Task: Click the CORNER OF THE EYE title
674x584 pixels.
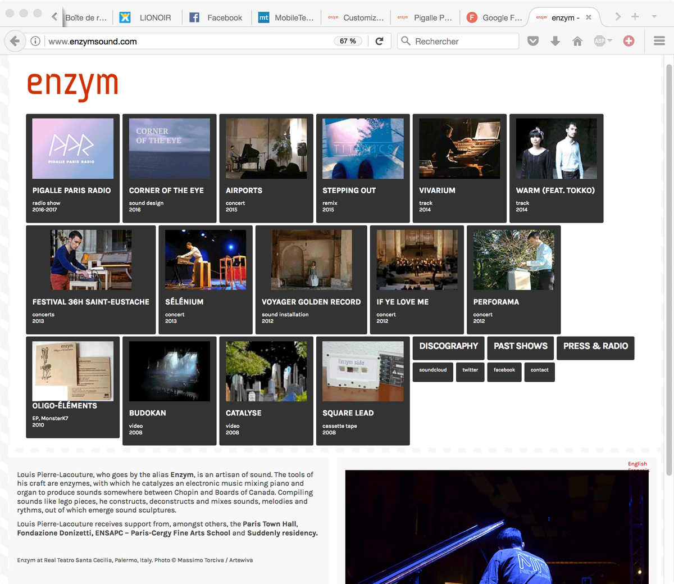Action: (x=166, y=191)
